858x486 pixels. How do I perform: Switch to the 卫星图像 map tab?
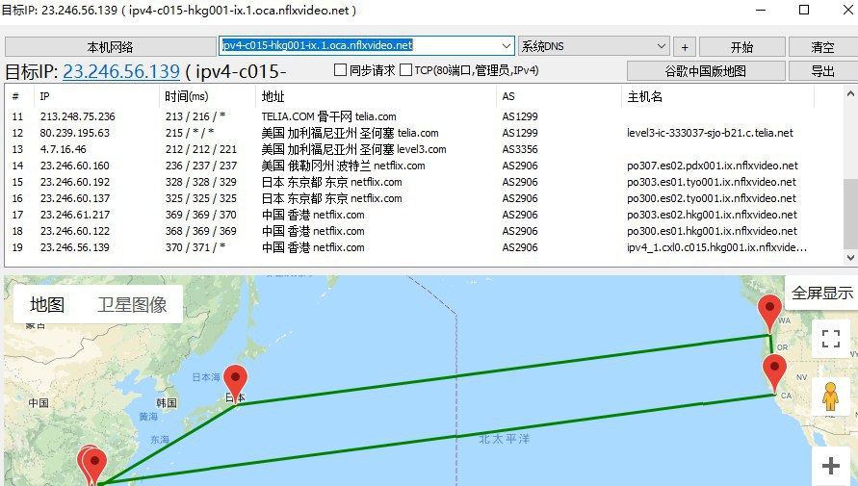coord(132,305)
